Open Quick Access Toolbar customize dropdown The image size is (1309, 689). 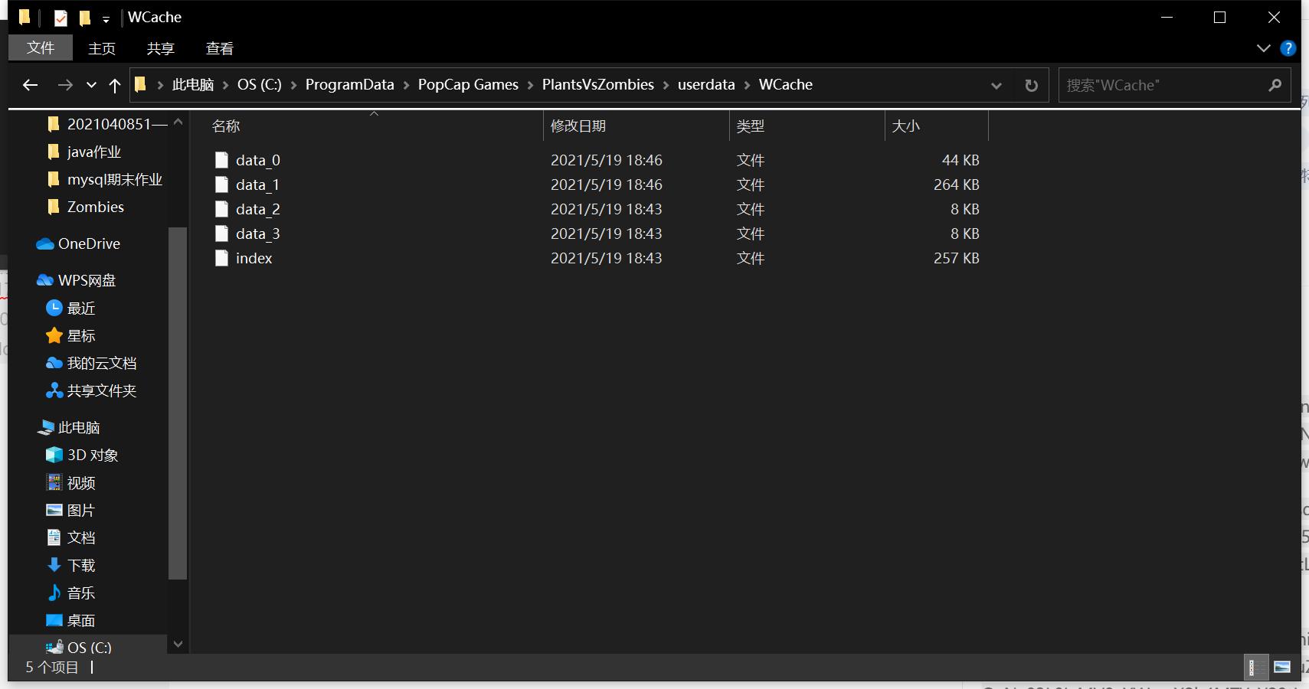click(x=106, y=18)
